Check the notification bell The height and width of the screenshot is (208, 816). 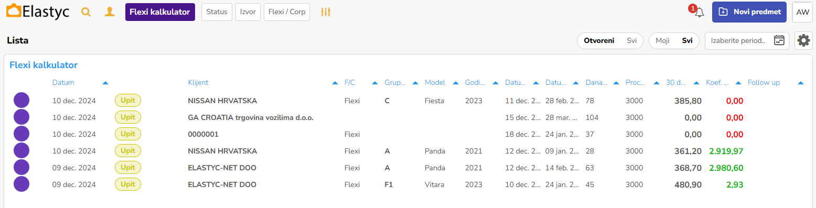(699, 13)
